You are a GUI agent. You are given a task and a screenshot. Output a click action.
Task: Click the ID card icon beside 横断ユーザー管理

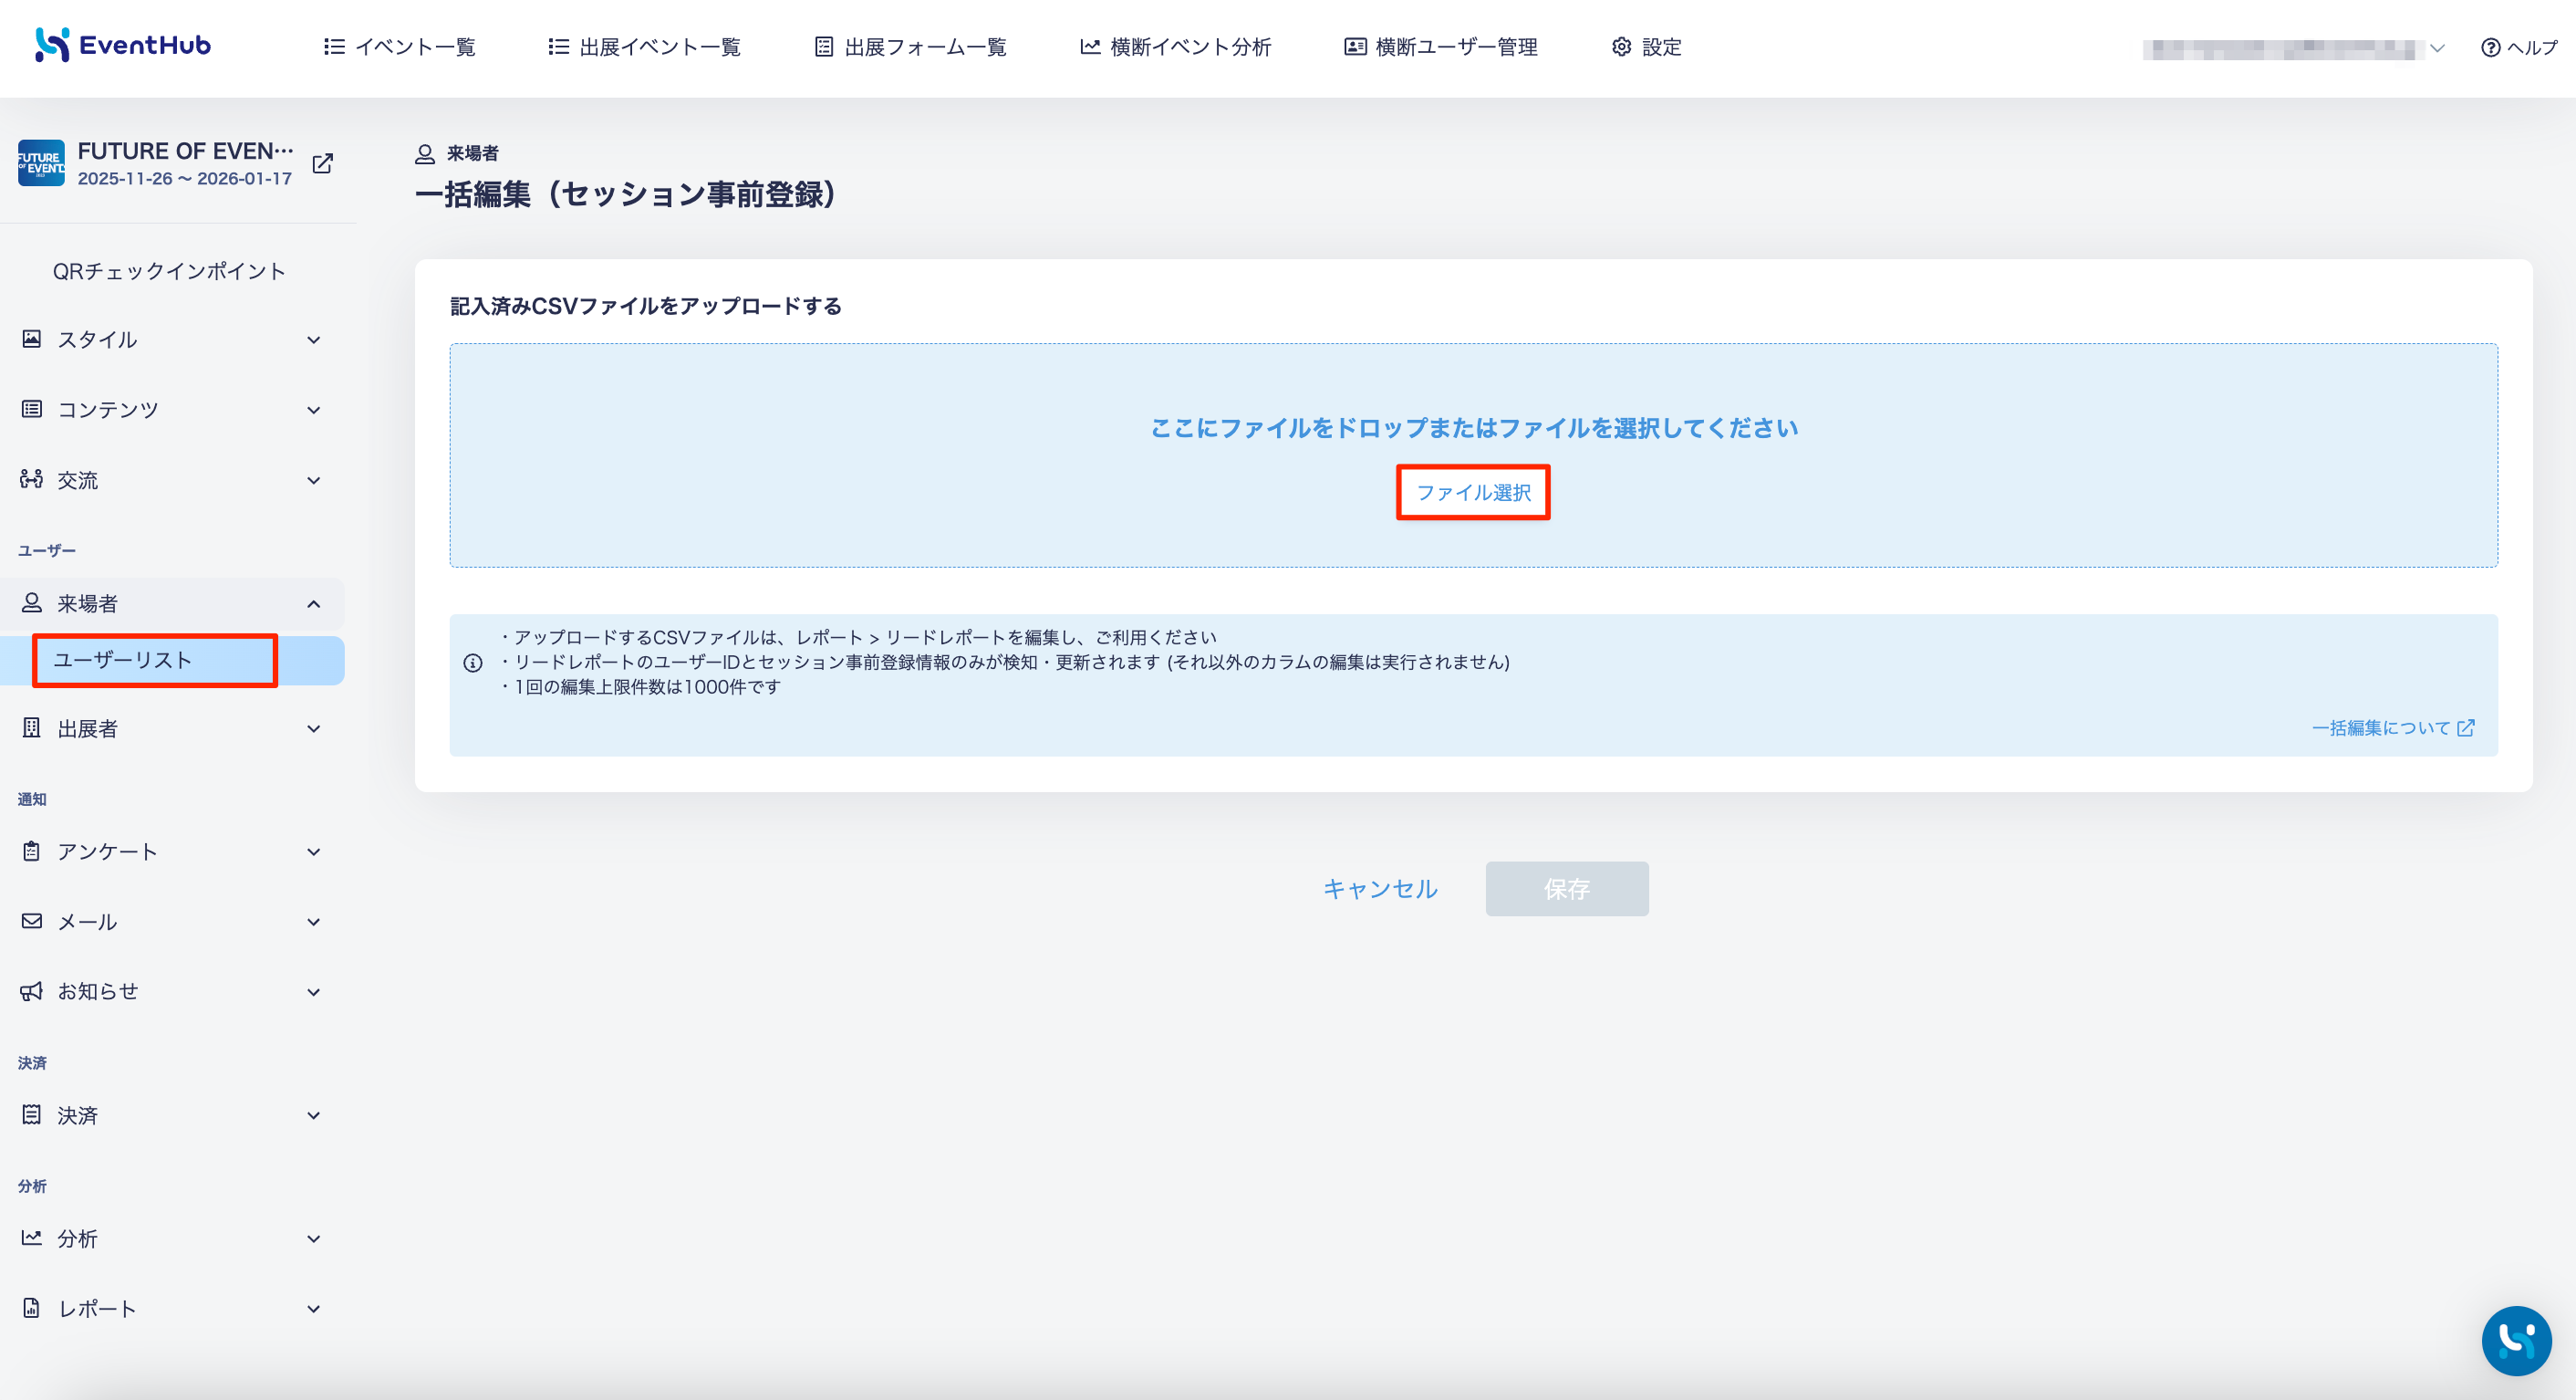click(x=1355, y=47)
